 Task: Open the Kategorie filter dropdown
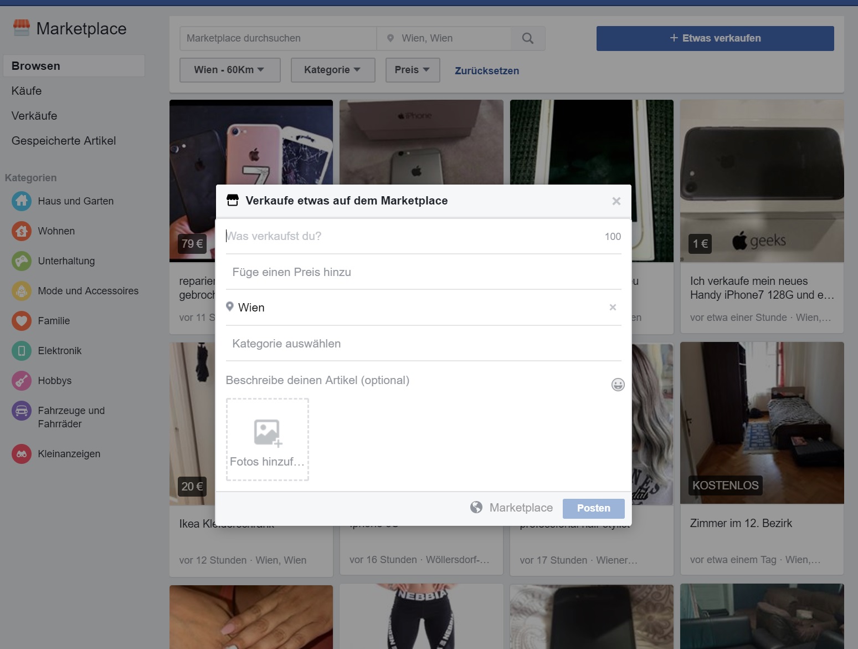point(333,70)
